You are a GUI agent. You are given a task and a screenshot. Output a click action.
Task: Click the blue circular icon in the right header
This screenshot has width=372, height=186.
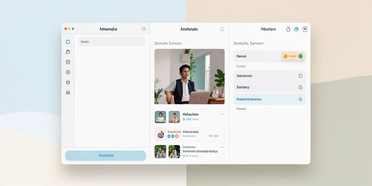point(296,29)
